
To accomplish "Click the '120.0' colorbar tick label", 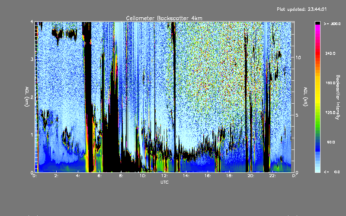I will coord(330,112).
